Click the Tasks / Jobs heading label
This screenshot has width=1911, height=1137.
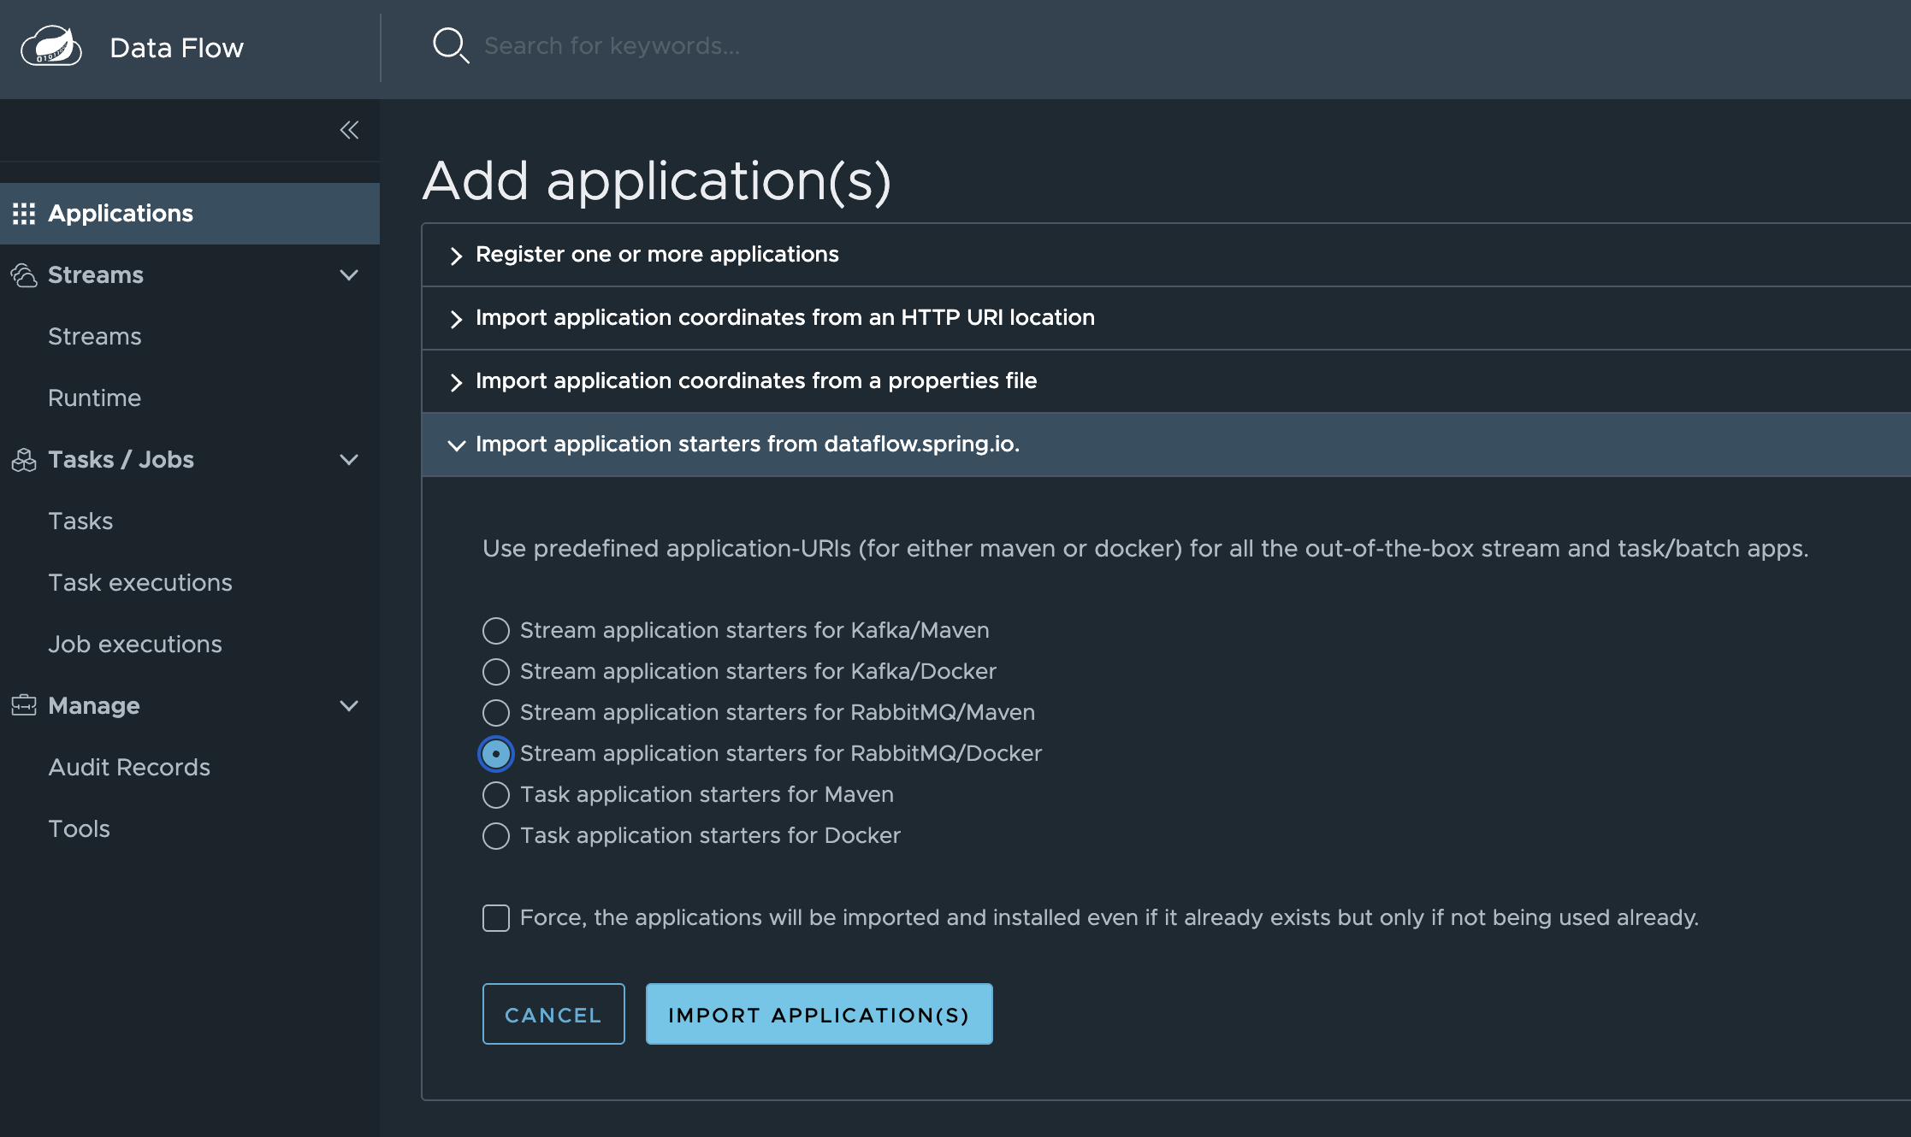[x=121, y=460]
